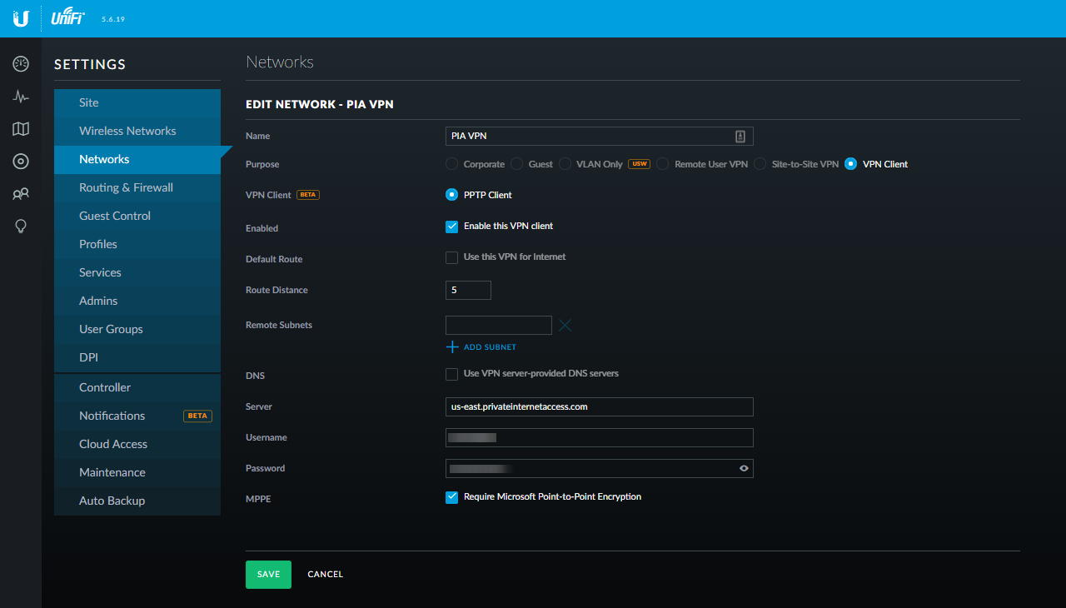Select the Site-to-Site VPN radio button

[760, 164]
